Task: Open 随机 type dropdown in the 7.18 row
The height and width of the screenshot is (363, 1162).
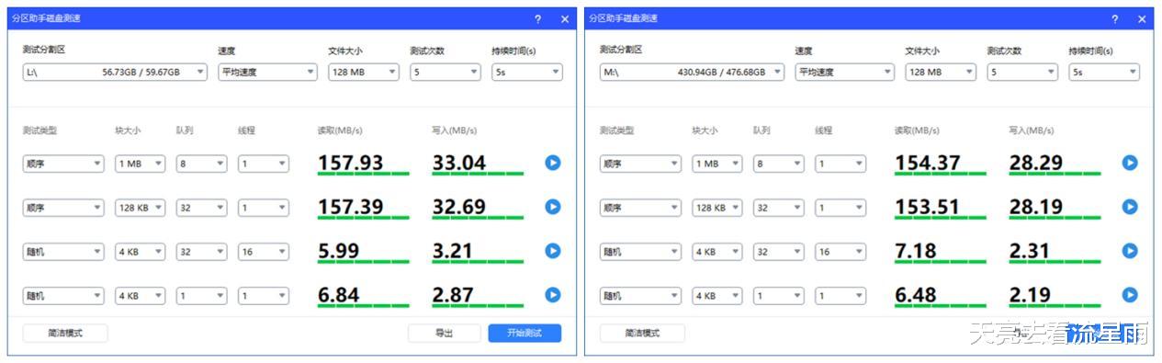Action: [640, 252]
